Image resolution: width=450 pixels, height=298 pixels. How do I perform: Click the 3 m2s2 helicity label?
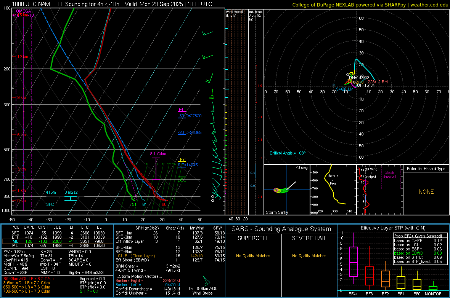(x=71, y=192)
